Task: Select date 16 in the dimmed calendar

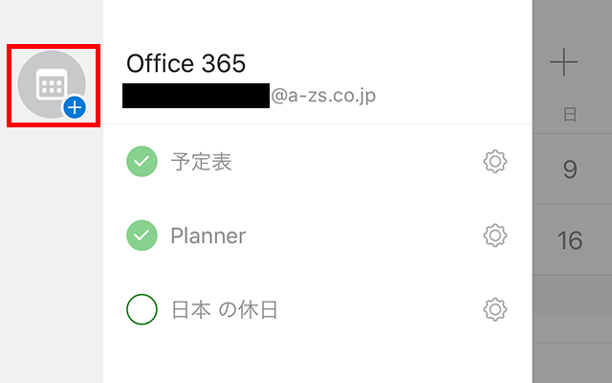Action: (x=570, y=240)
